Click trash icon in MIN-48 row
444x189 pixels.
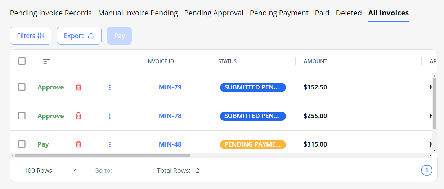pos(79,144)
